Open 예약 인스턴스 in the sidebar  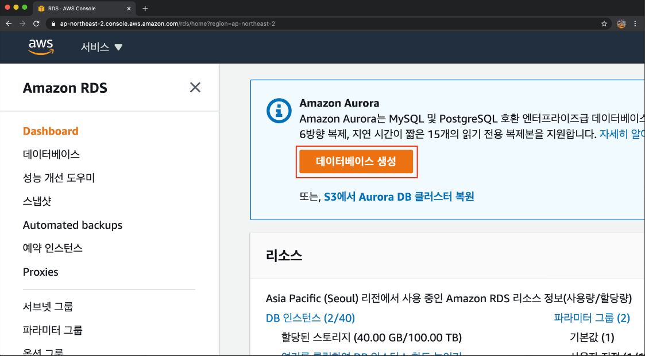53,248
